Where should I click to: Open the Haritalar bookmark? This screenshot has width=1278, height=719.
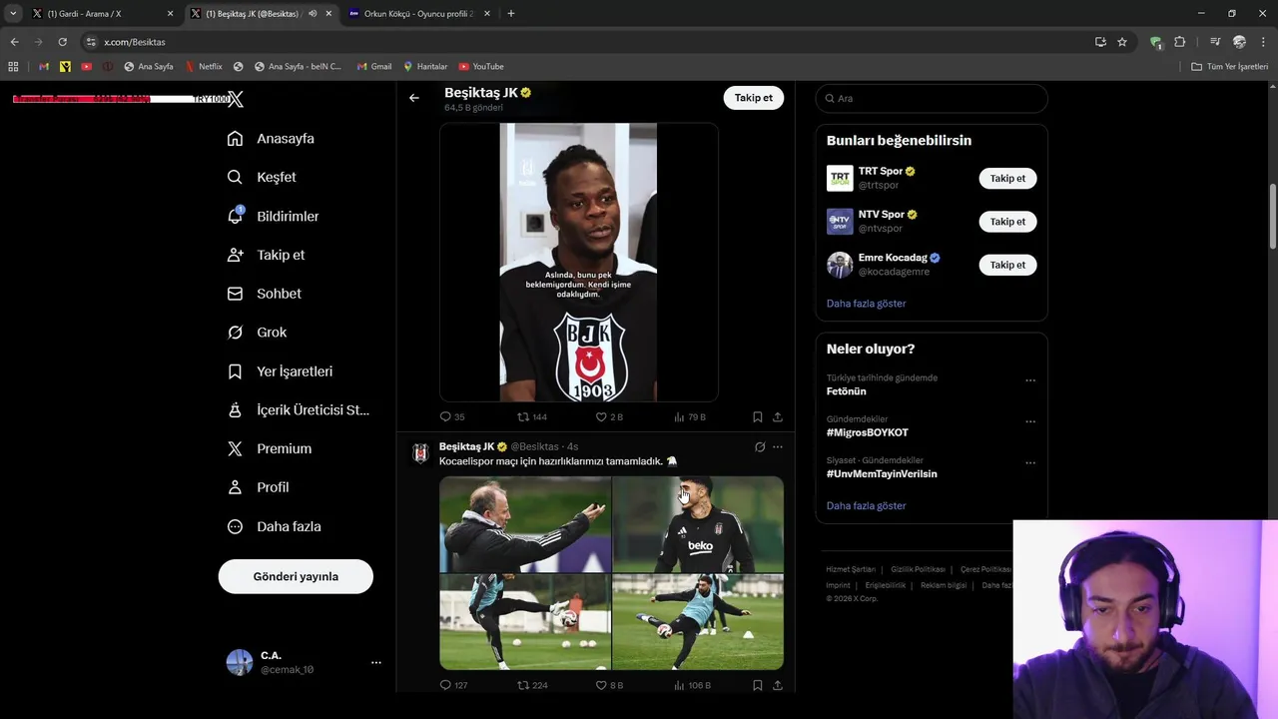click(425, 67)
